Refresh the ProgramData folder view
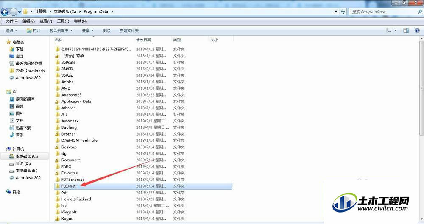424x224 pixels. (343, 11)
